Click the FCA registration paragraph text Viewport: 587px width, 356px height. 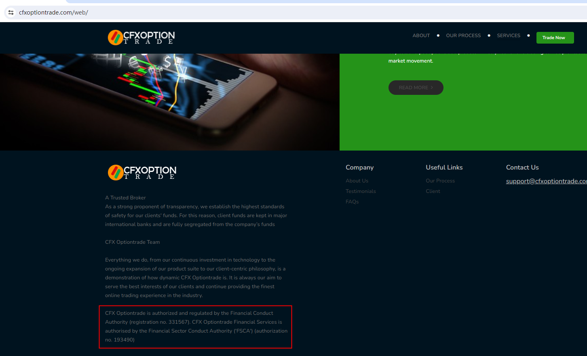[196, 327]
